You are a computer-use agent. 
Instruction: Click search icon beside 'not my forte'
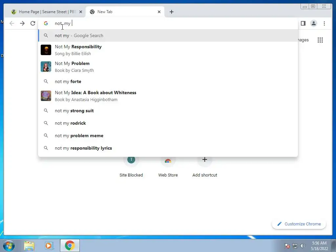point(46,81)
